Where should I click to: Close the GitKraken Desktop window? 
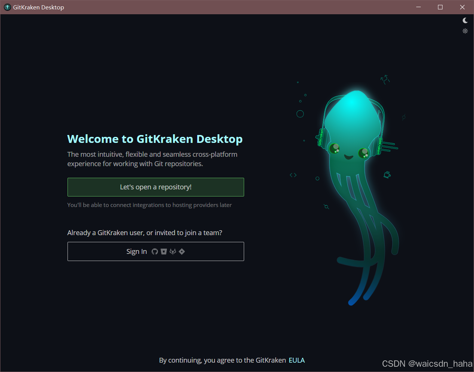(462, 7)
